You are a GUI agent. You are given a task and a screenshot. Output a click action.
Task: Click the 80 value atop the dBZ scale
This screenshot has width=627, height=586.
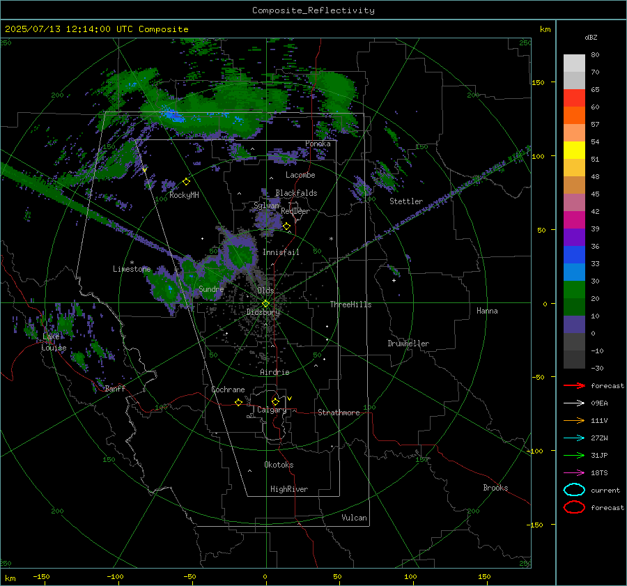pyautogui.click(x=595, y=54)
